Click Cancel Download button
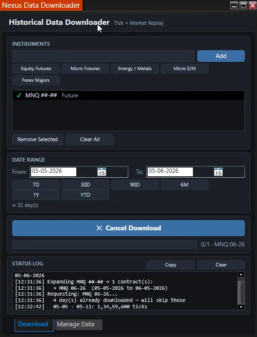 click(128, 228)
